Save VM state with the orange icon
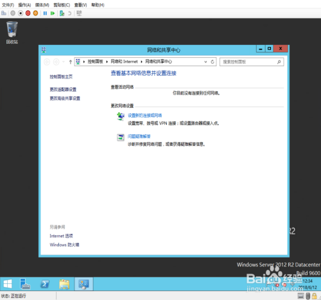 tap(35, 13)
